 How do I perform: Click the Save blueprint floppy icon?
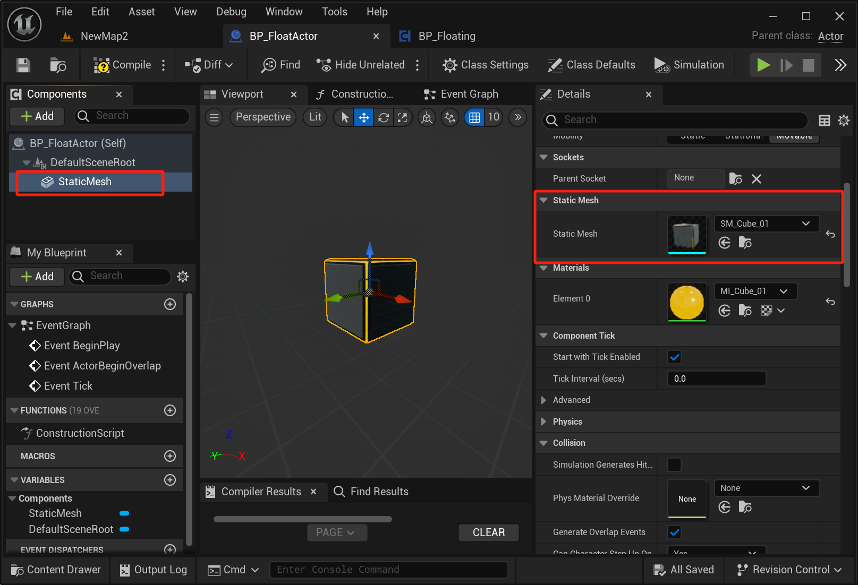pos(23,65)
